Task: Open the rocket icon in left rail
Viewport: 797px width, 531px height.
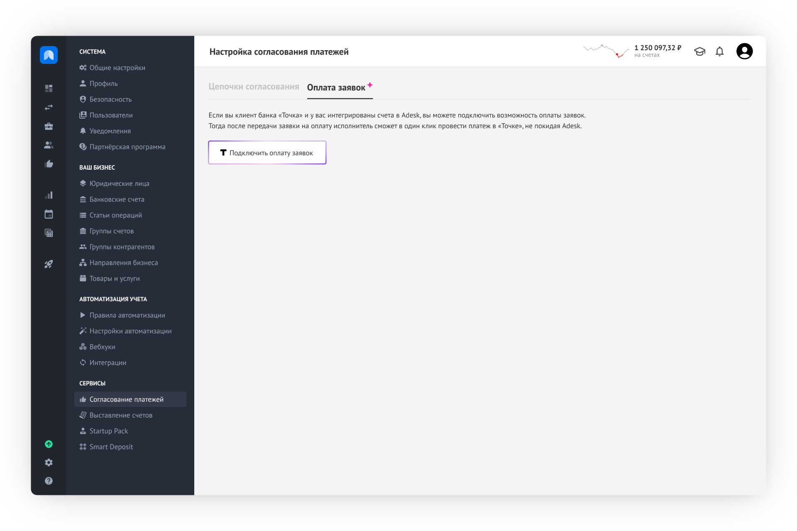Action: (49, 264)
